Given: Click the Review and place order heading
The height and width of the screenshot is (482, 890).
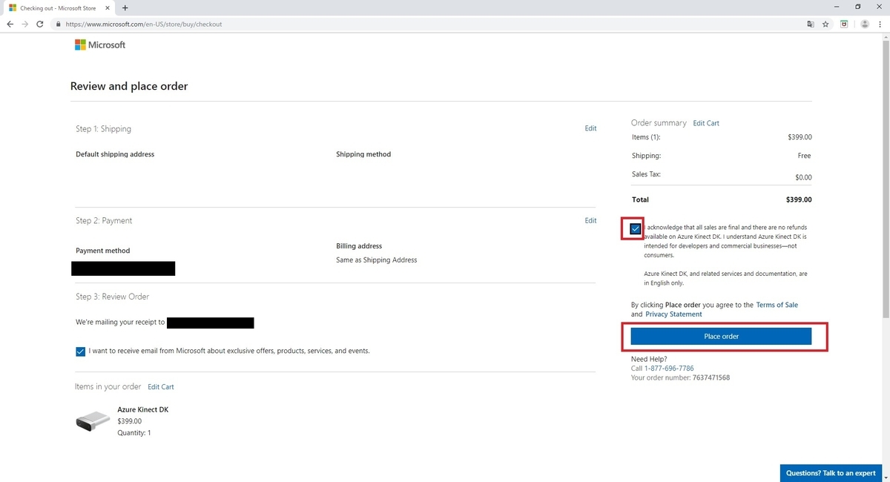Looking at the screenshot, I should tap(129, 86).
